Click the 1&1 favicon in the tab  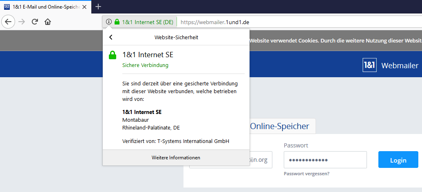tap(7, 7)
